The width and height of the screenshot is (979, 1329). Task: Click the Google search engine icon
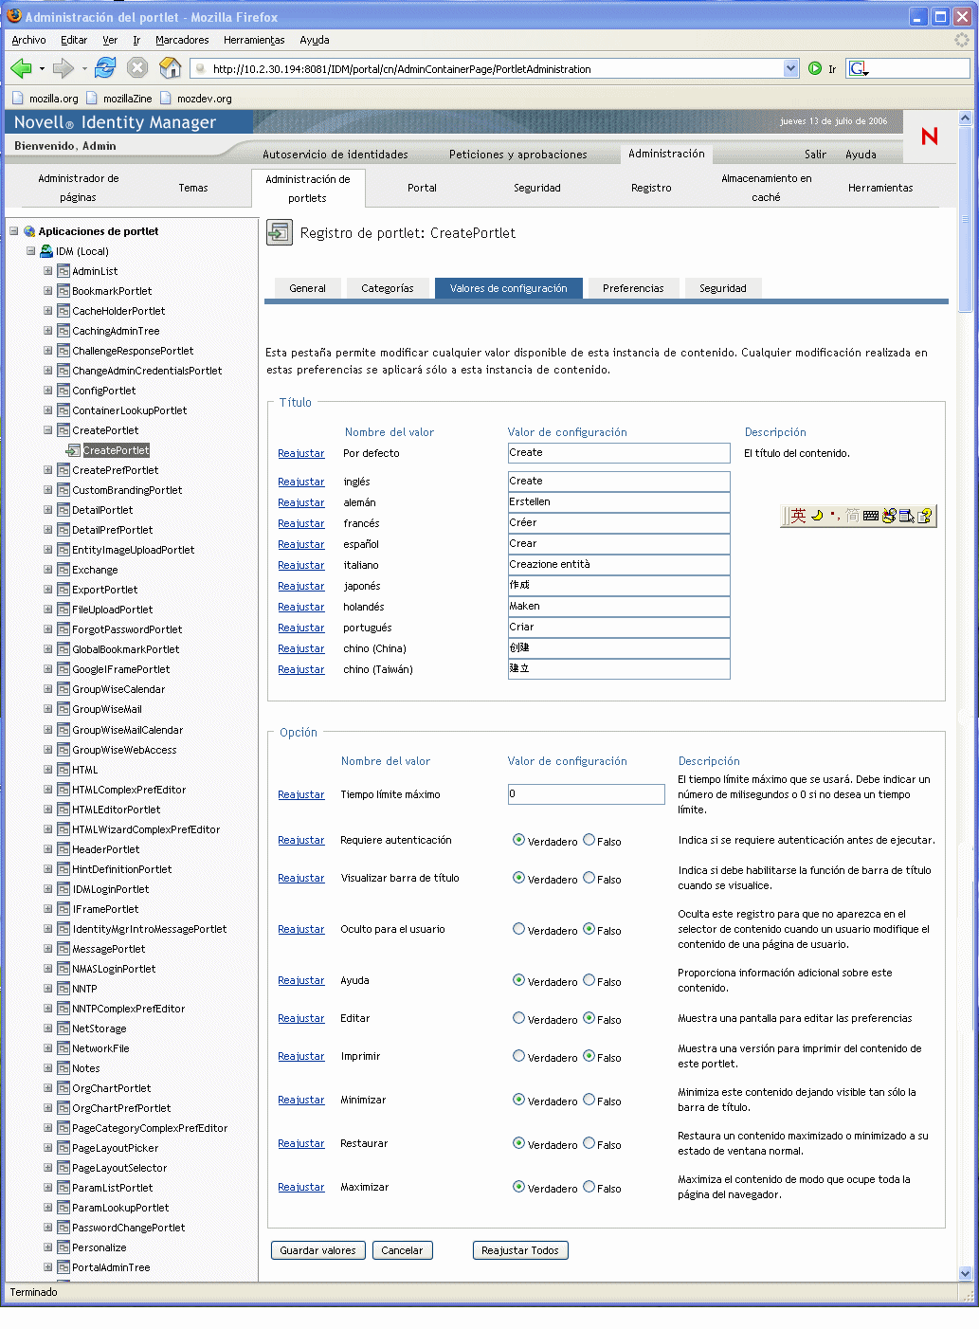858,68
